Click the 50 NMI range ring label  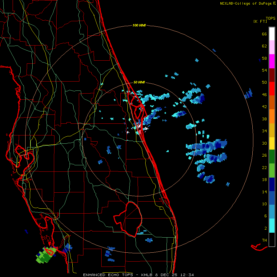[x=139, y=82]
